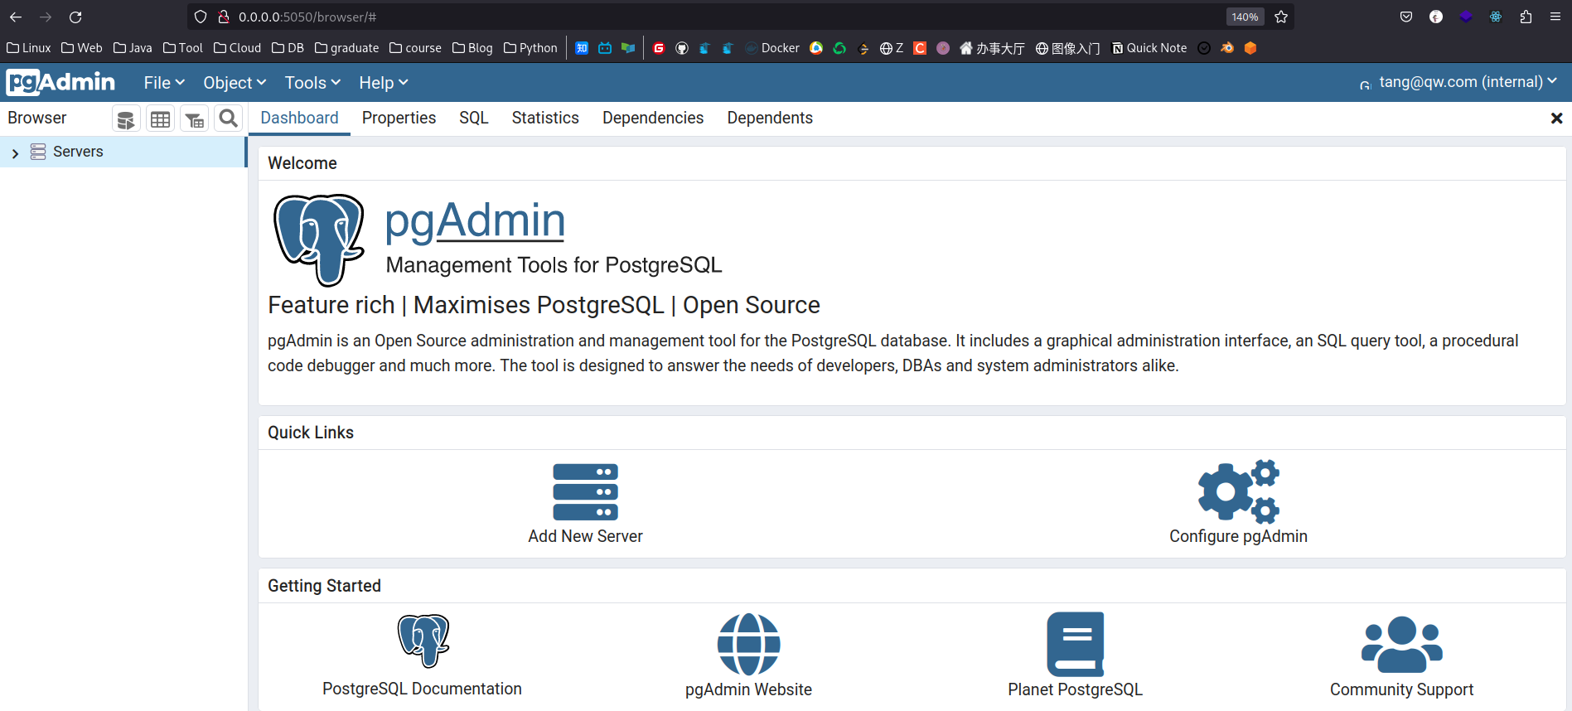Screen dimensions: 1572x711
Task: Open the Tools dropdown menu
Action: (x=312, y=83)
